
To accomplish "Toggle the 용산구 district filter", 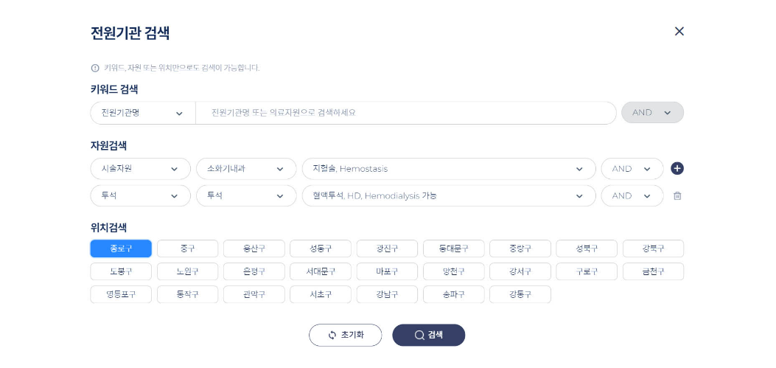I will [x=254, y=249].
